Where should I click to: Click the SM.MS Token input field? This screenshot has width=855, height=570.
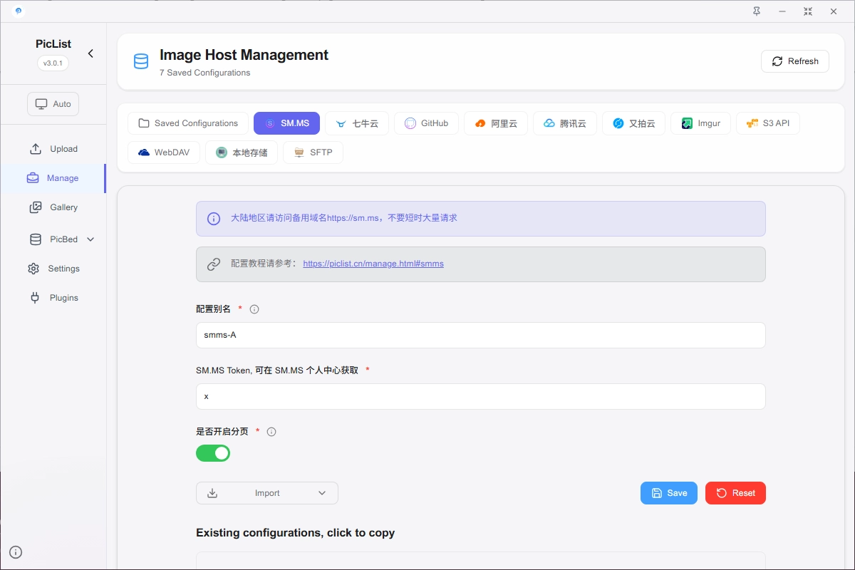click(481, 396)
